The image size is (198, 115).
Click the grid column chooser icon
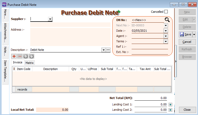(14, 69)
